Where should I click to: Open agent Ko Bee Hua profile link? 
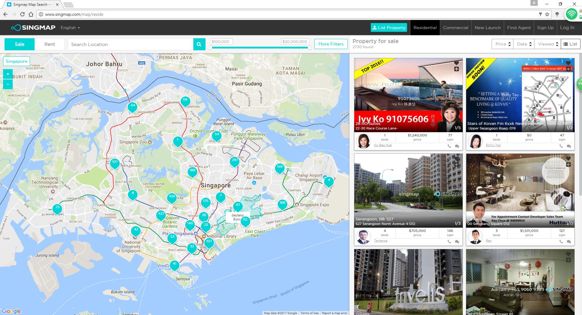(383, 145)
